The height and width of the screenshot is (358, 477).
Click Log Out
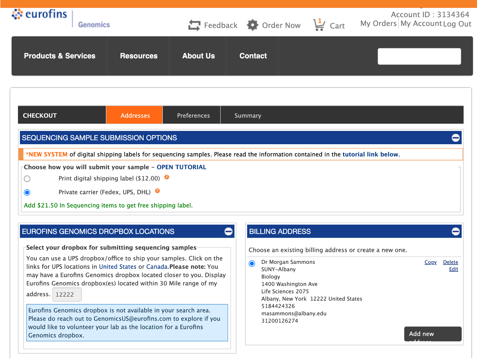457,24
